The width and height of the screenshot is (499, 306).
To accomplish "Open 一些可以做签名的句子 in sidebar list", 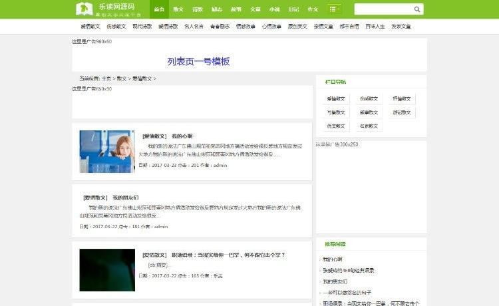I will [x=347, y=292].
